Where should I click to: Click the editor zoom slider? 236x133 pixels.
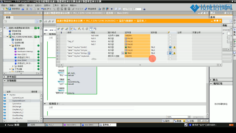198,117
